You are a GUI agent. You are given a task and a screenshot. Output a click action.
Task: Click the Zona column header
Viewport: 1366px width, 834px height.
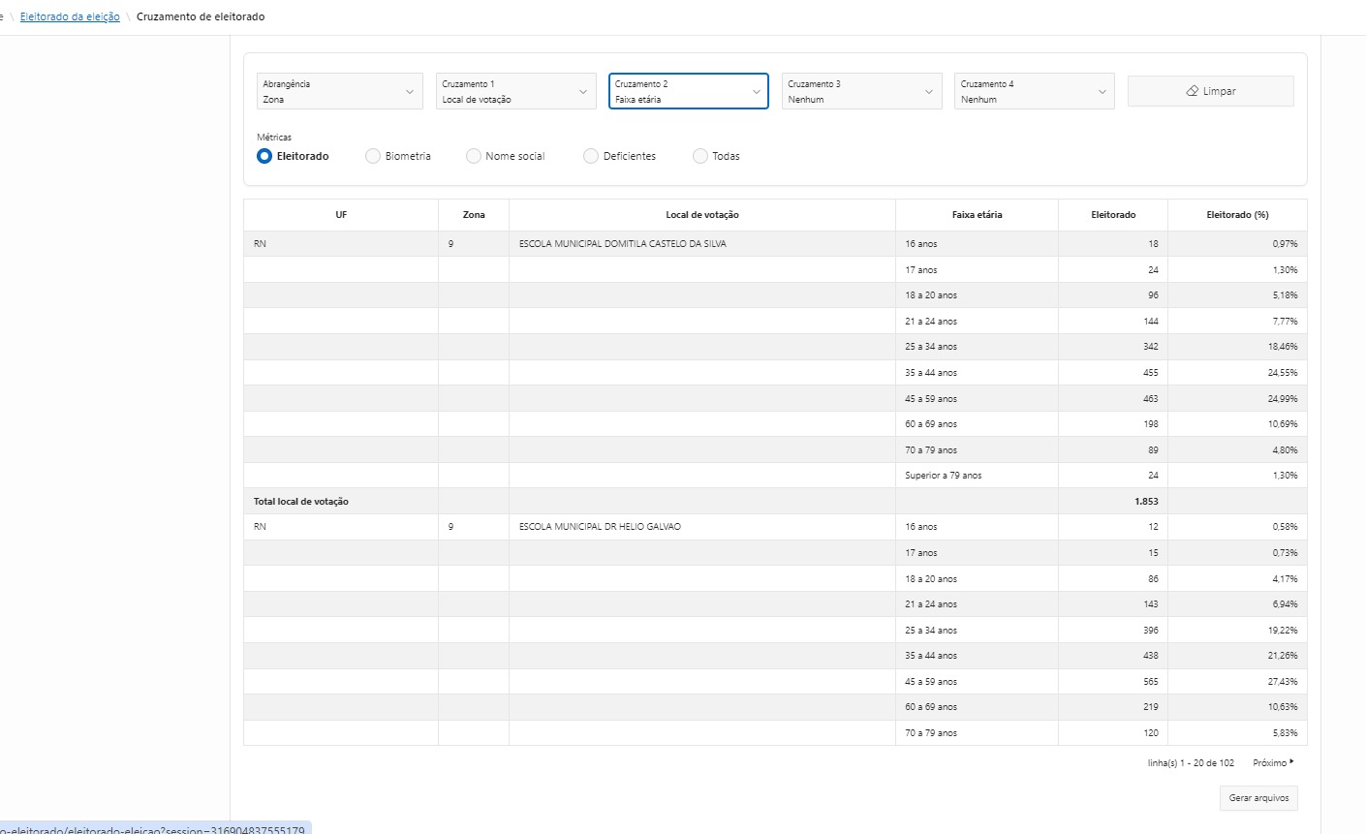pos(474,215)
